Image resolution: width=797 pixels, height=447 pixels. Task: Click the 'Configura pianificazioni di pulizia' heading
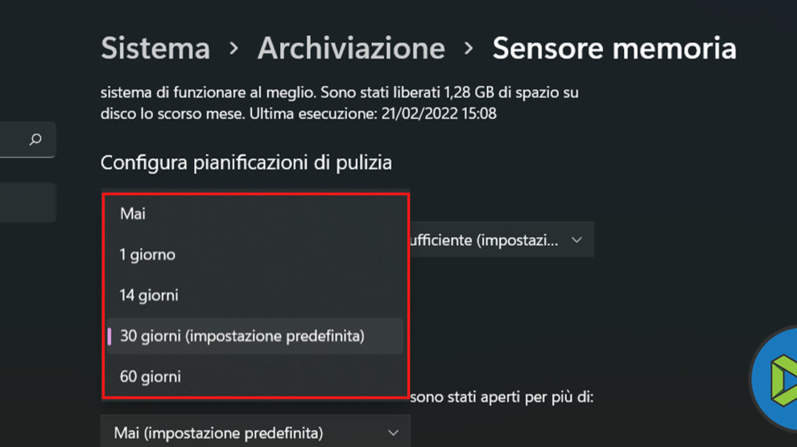(x=246, y=163)
